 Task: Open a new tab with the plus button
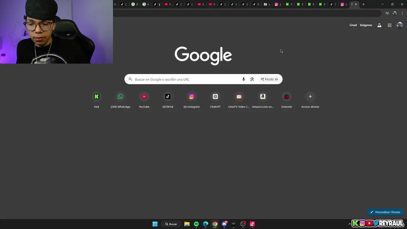pos(363,4)
